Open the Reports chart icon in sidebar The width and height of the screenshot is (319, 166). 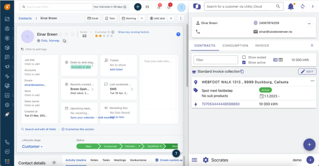7,95
